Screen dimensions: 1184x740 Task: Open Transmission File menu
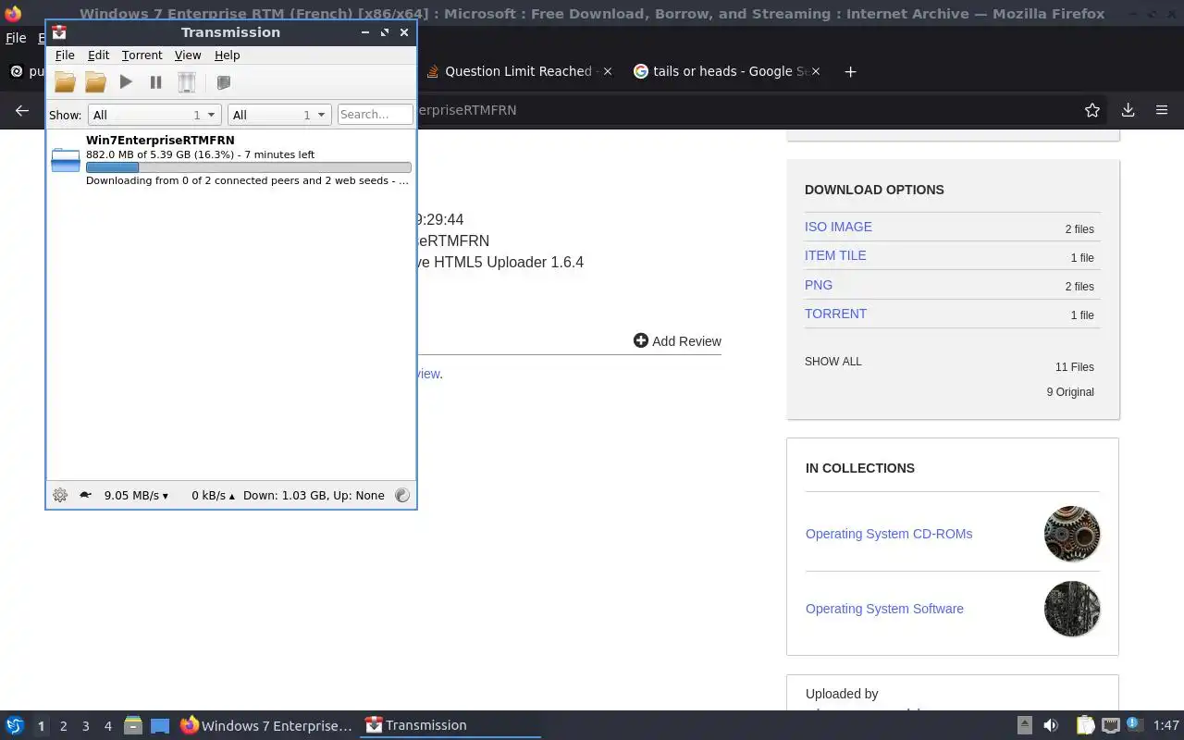point(65,55)
